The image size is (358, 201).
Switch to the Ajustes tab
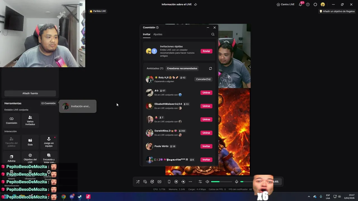click(158, 34)
